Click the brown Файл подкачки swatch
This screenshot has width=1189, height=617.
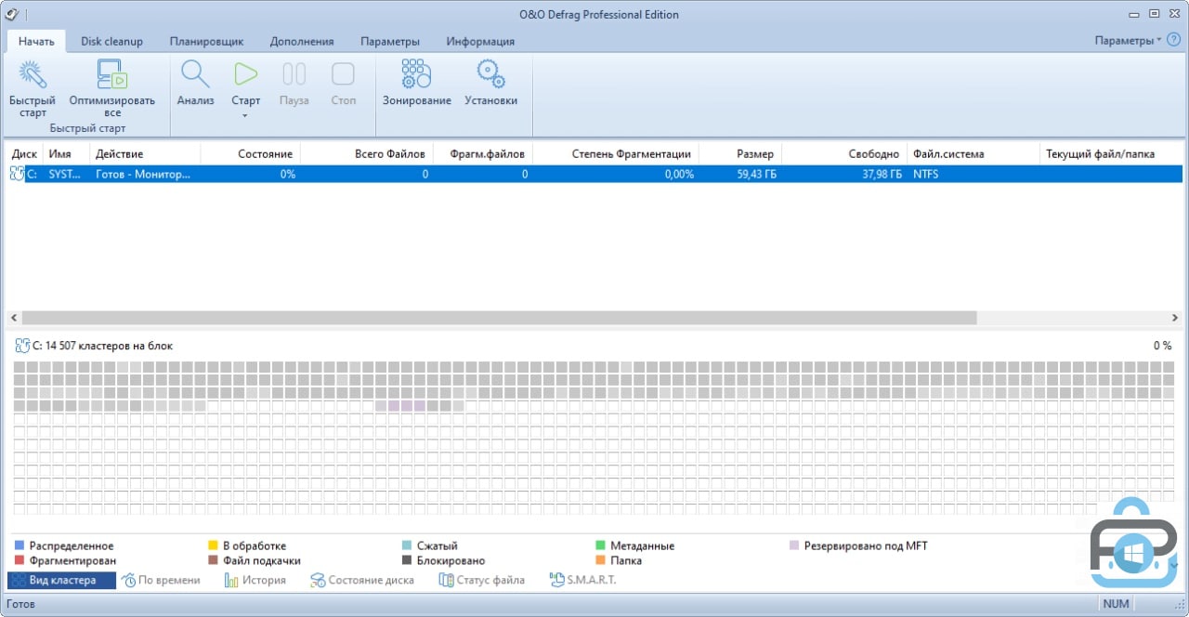click(x=213, y=560)
